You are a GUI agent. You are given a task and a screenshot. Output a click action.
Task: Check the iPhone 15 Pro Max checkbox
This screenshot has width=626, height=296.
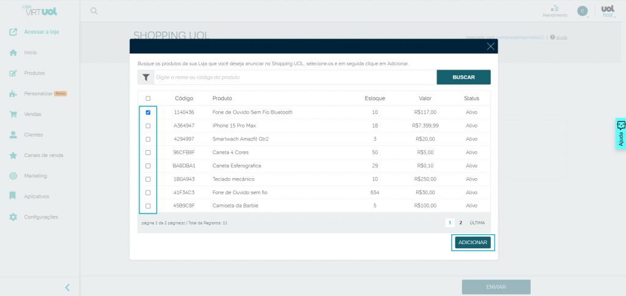148,126
